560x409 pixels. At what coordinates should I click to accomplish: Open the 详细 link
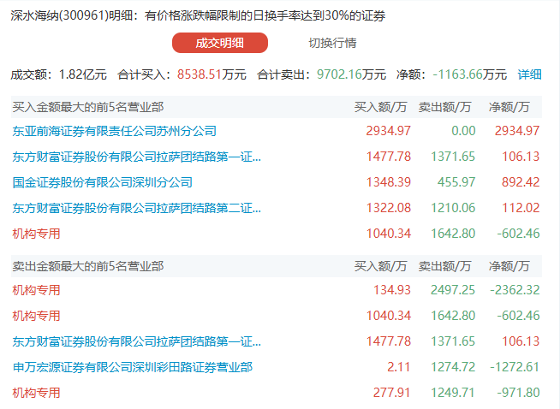(x=530, y=74)
